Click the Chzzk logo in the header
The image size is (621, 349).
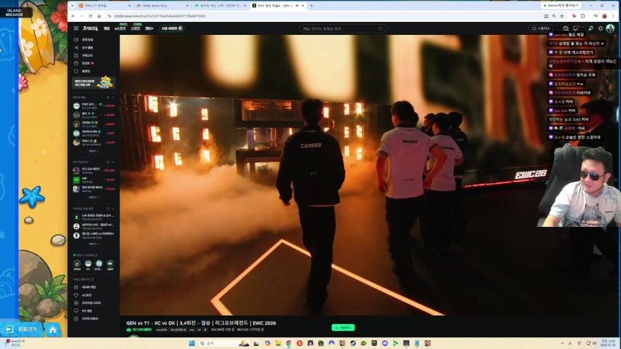click(90, 28)
